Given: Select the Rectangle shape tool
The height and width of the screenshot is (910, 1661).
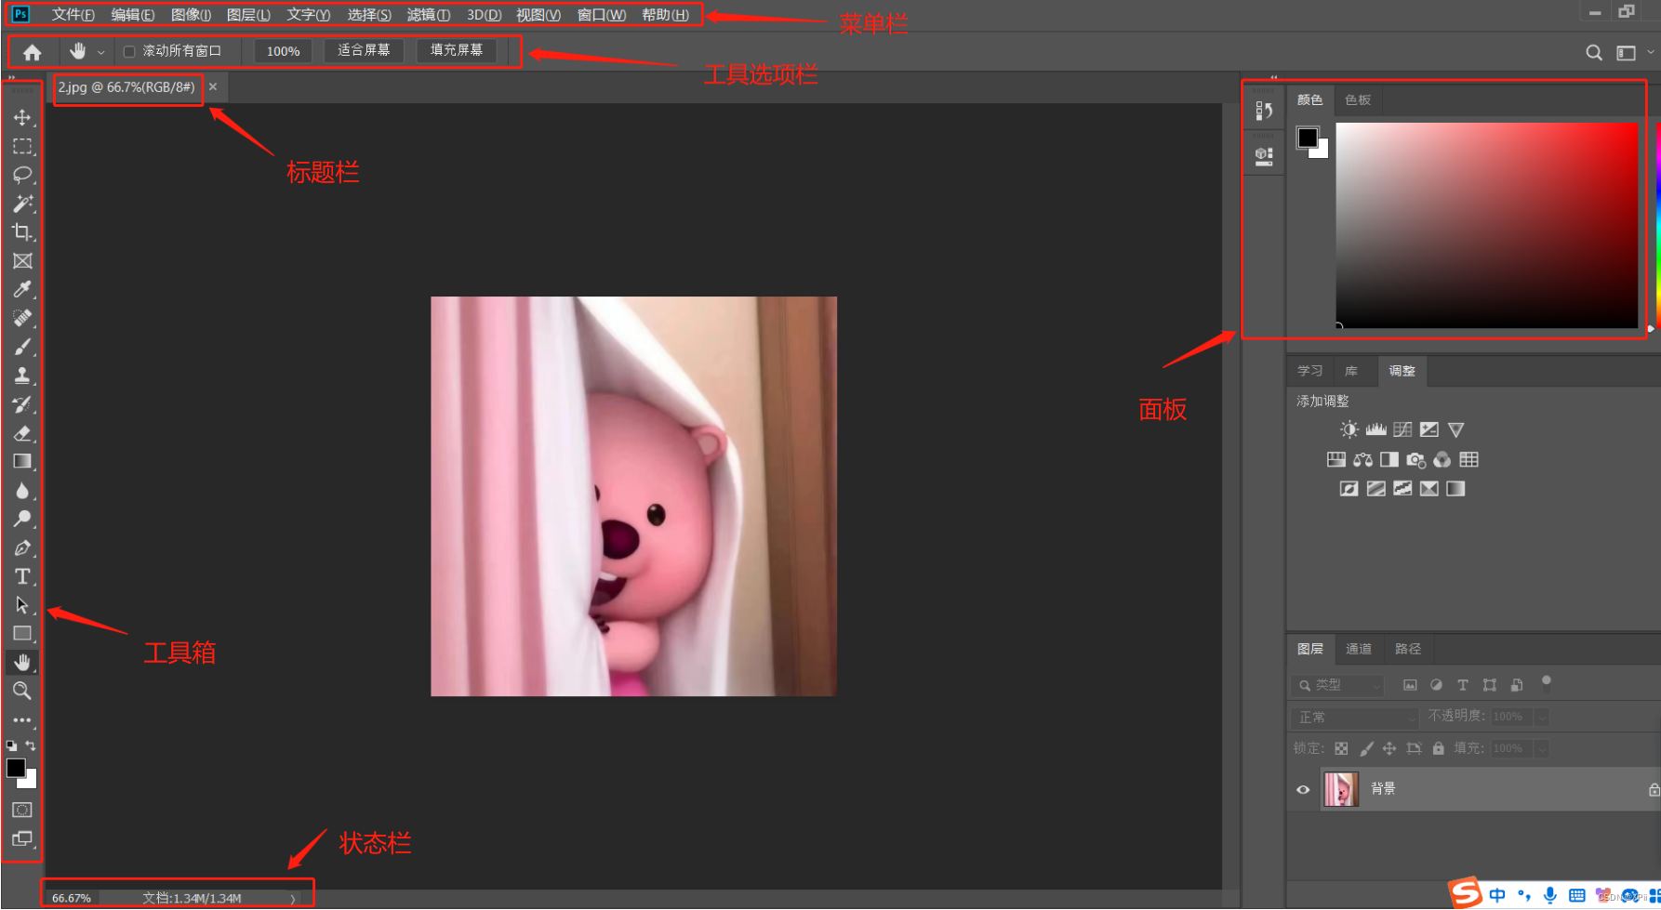Looking at the screenshot, I should (x=22, y=634).
